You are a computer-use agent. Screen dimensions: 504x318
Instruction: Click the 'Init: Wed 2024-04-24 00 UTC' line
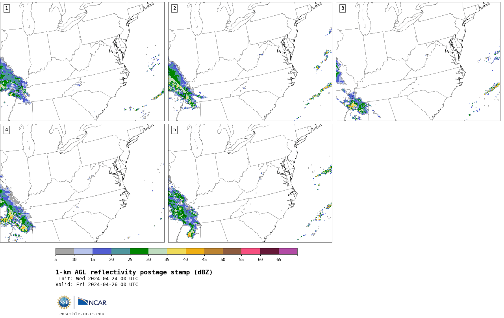[x=98, y=279]
